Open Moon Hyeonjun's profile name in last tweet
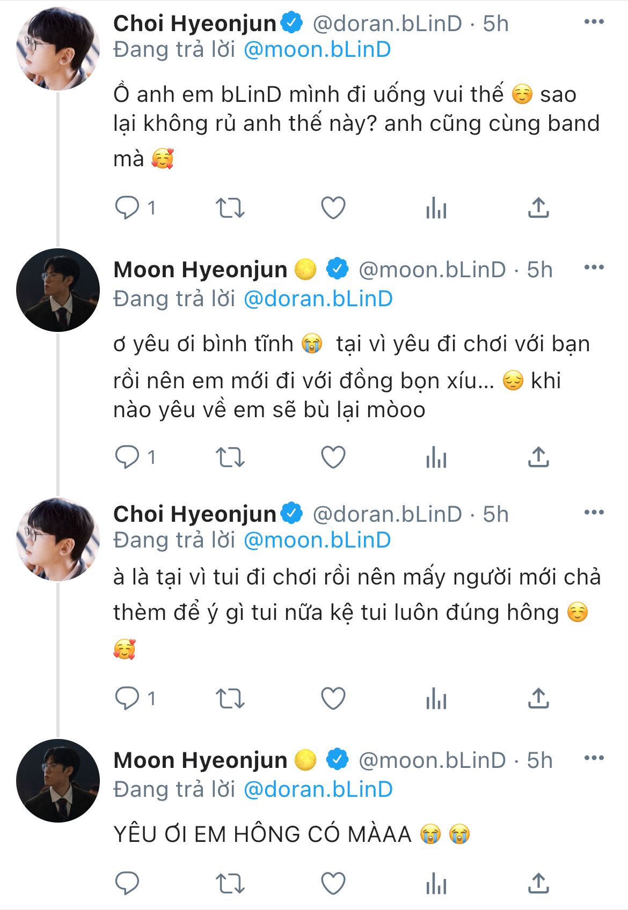628x910 pixels. pos(200,760)
